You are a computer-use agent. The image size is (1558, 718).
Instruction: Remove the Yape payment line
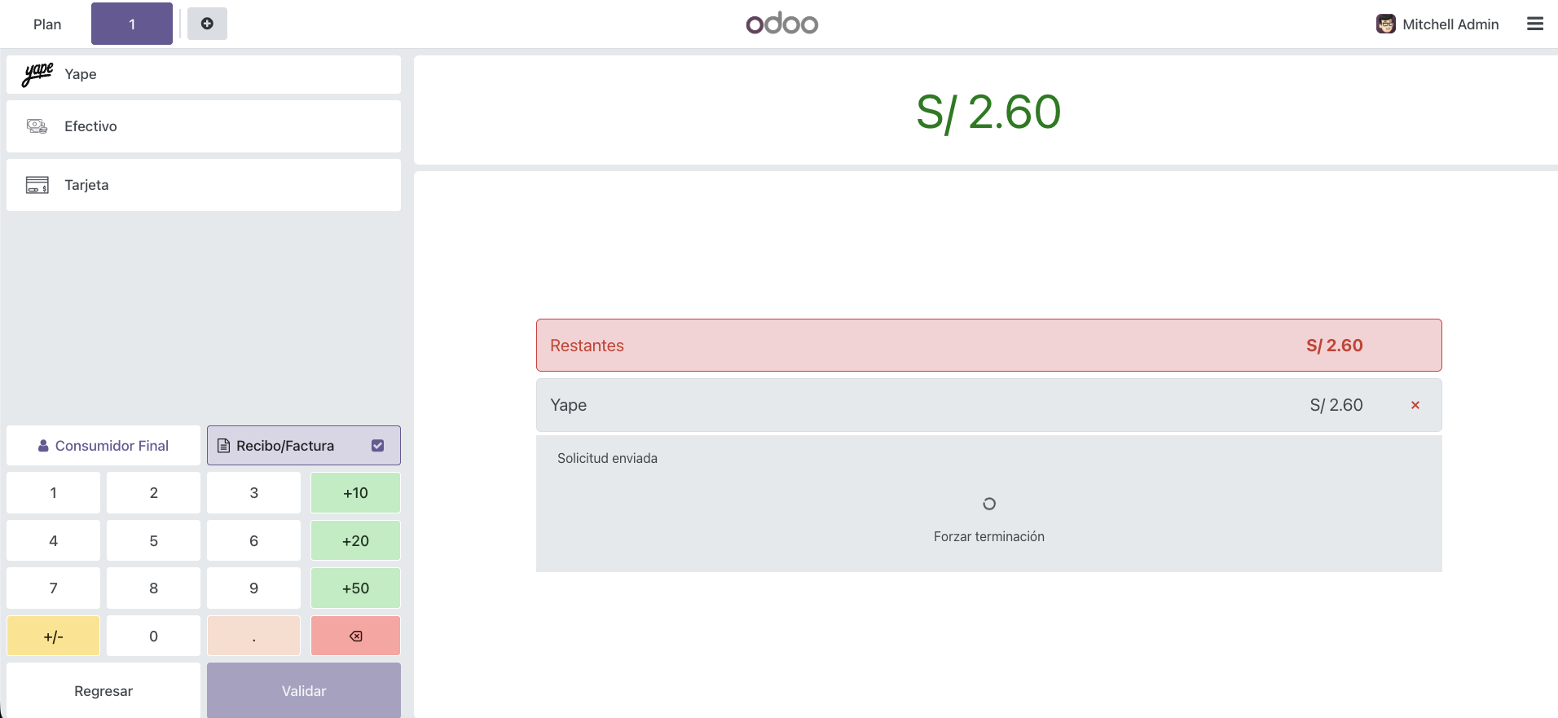click(1415, 405)
